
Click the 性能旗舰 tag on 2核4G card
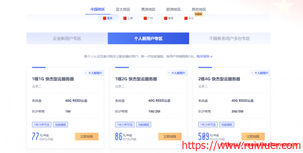pos(227,125)
